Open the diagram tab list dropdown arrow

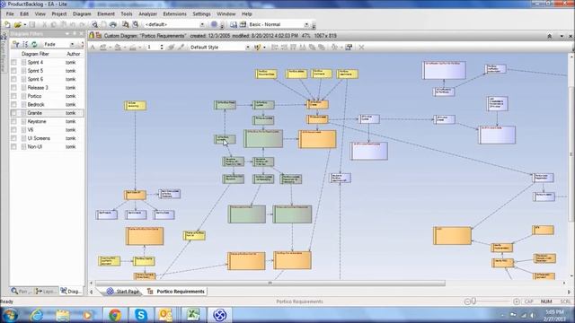coord(562,36)
